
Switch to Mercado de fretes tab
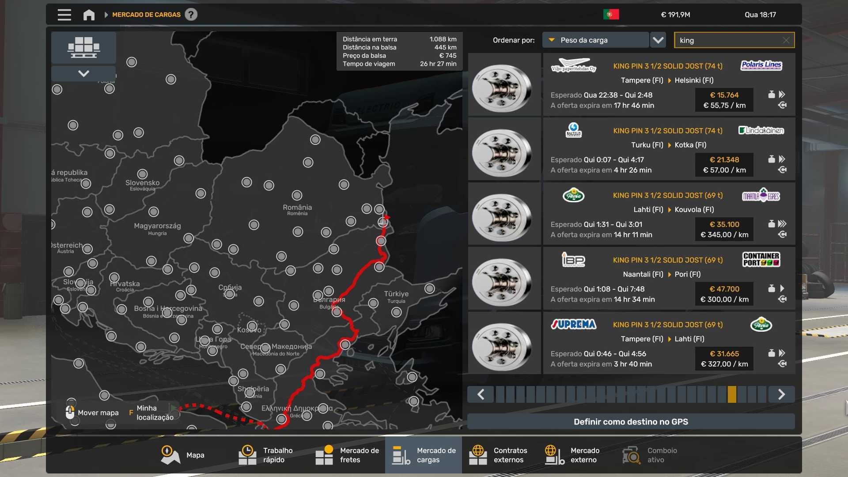(x=347, y=455)
